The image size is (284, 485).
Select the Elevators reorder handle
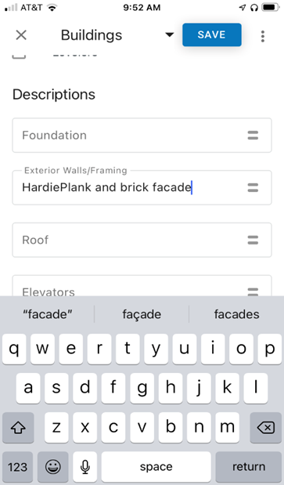pos(253,291)
